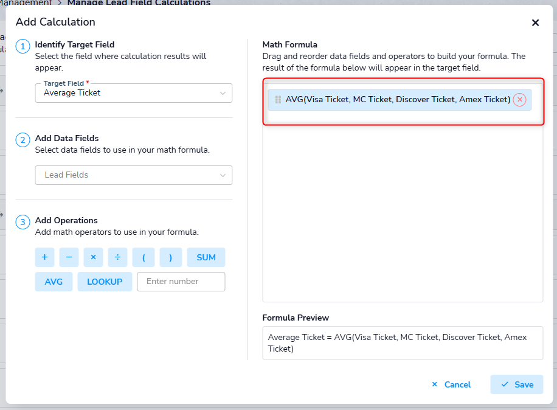Viewport: 557px width, 410px height.
Task: Click the Manage Lead Field Calculations breadcrumb
Action: click(x=139, y=3)
